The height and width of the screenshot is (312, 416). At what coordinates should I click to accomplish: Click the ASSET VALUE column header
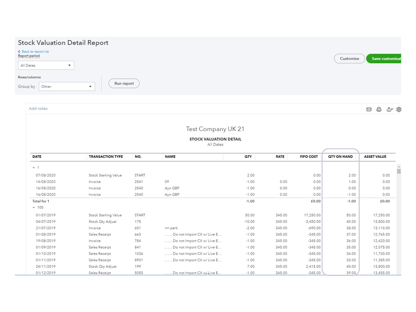click(375, 157)
